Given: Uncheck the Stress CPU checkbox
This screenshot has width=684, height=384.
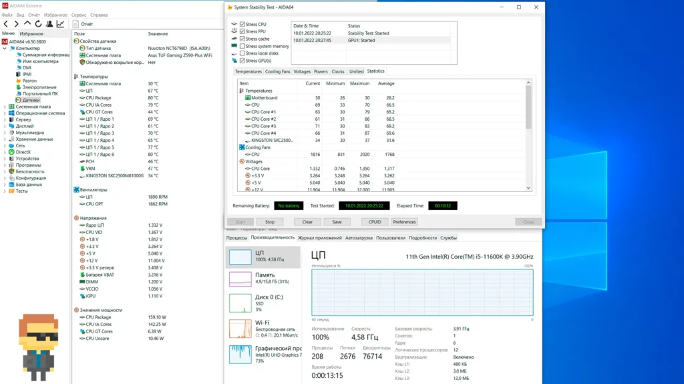Looking at the screenshot, I should pyautogui.click(x=242, y=24).
